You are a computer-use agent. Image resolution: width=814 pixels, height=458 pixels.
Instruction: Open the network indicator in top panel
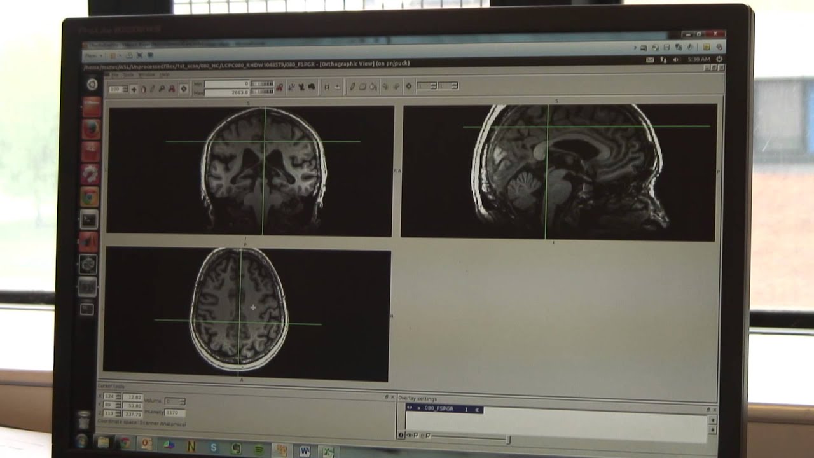[663, 60]
